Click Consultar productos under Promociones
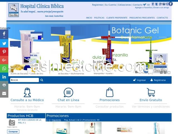Screen dimensions: 178x134 (110, 106)
